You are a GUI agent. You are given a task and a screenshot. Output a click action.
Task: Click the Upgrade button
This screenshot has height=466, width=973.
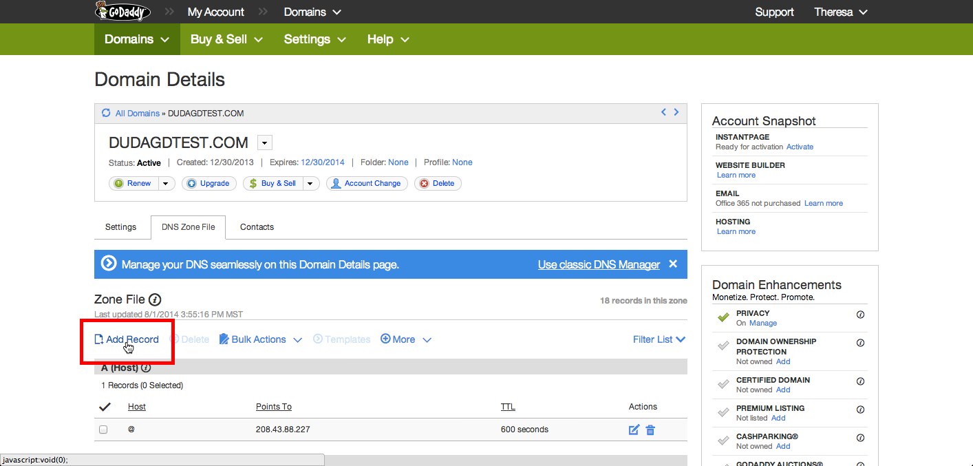(x=209, y=184)
